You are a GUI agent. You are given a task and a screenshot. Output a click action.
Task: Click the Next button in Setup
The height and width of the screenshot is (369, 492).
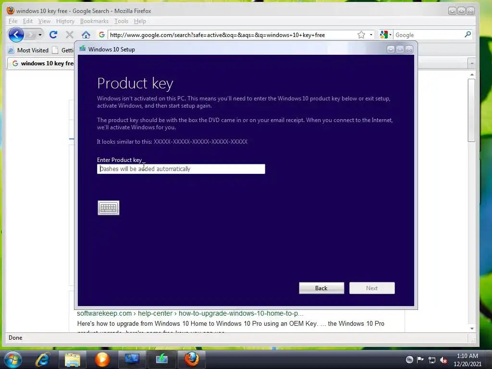point(372,288)
